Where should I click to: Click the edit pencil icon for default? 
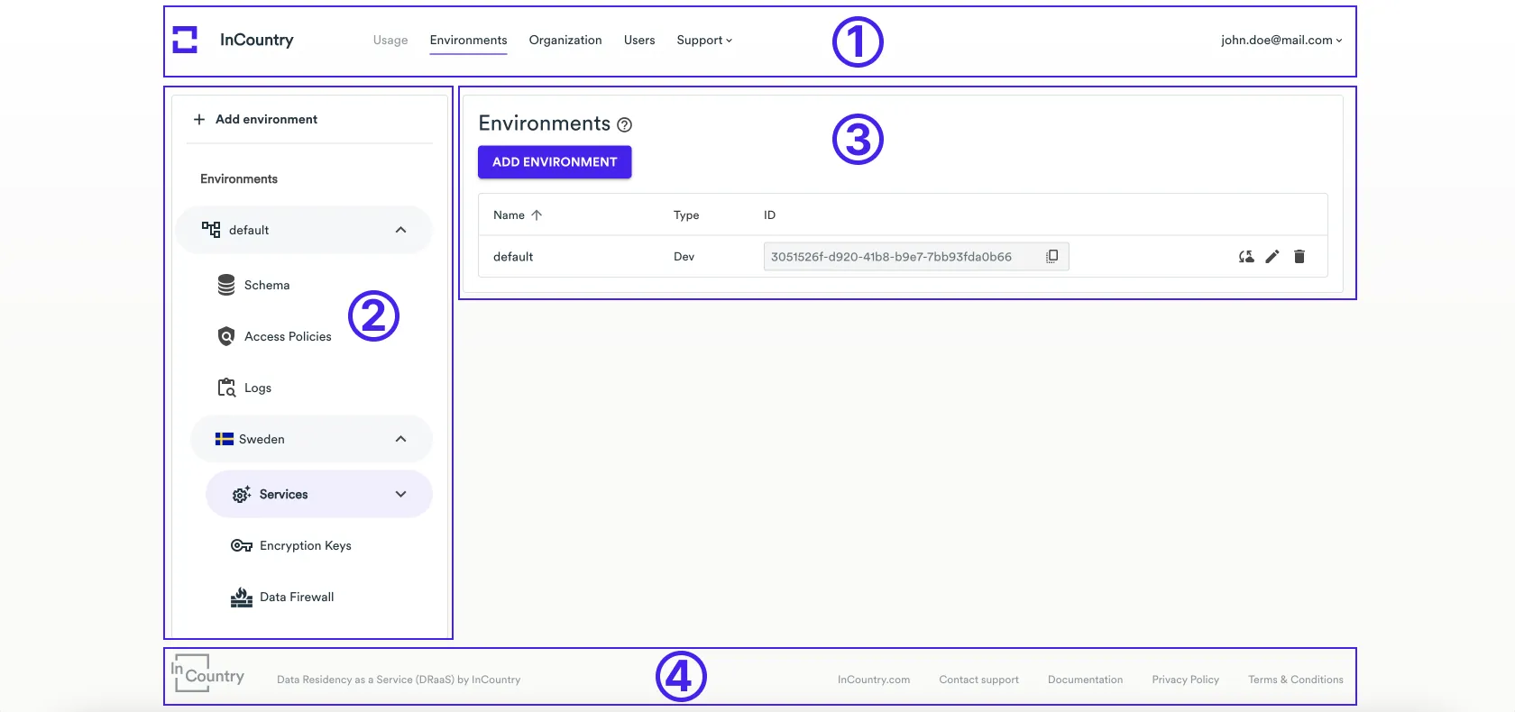pos(1272,257)
